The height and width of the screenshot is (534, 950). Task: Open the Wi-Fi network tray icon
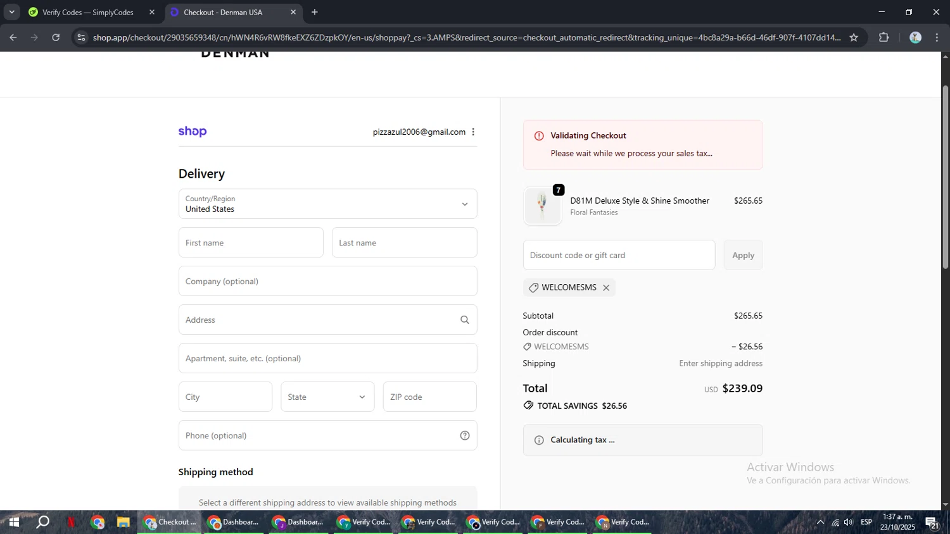[x=835, y=522]
